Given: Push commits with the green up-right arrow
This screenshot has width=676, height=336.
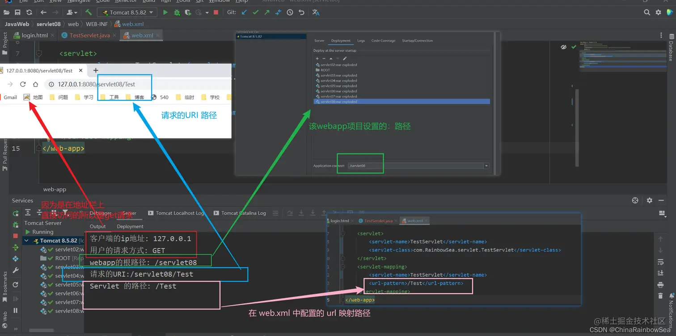Looking at the screenshot, I should (x=267, y=12).
